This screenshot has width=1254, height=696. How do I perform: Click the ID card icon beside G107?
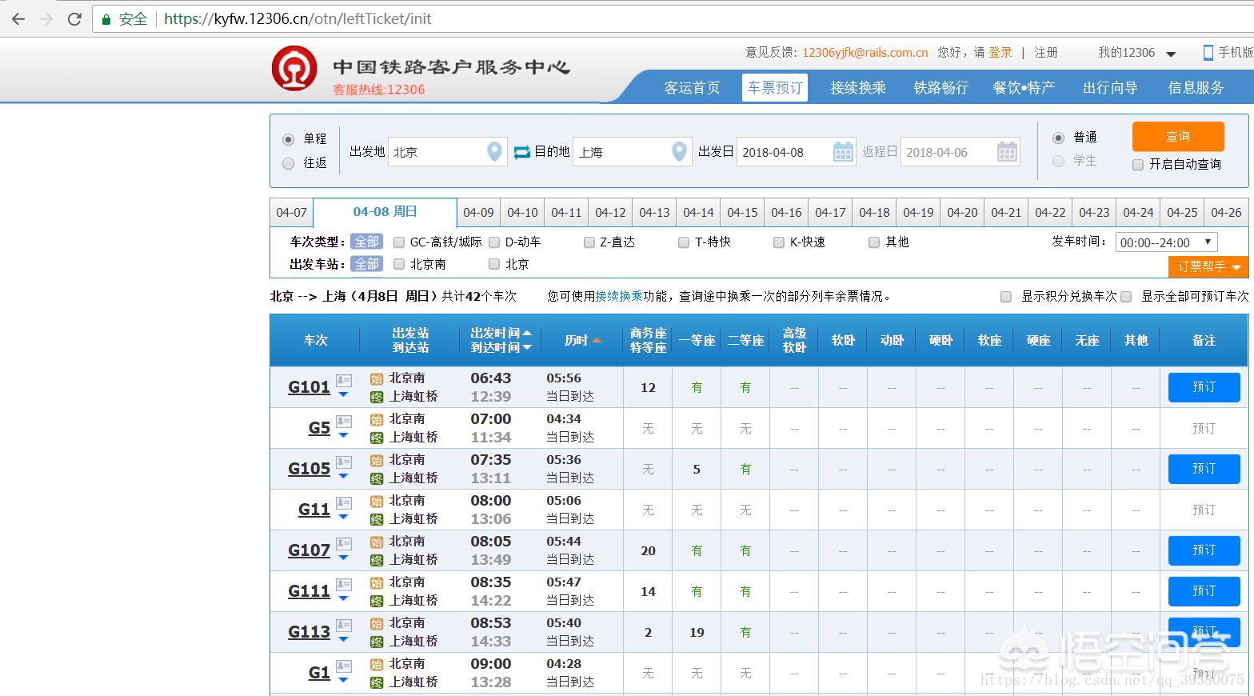click(344, 543)
